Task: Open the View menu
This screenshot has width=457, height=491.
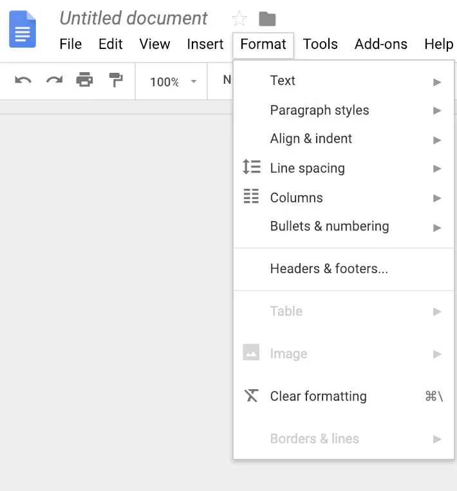Action: (155, 44)
